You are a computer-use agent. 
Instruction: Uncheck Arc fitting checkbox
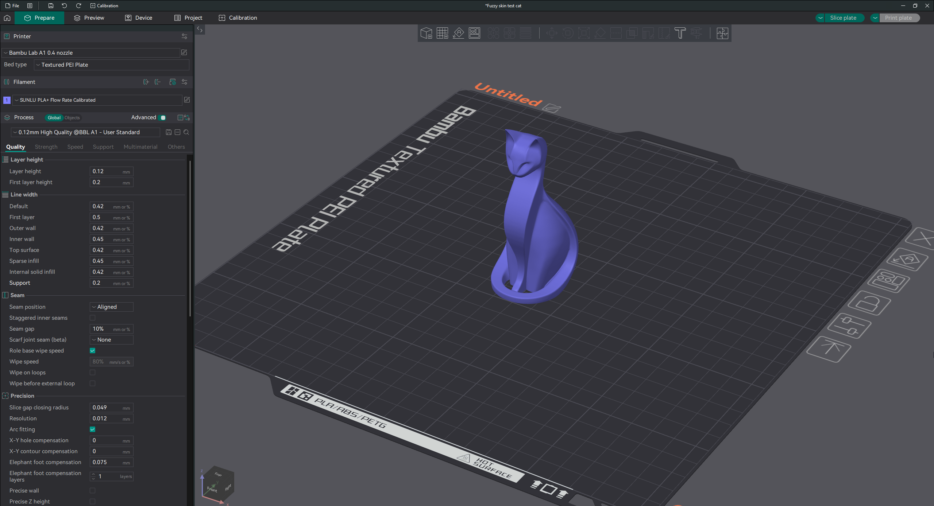coord(93,429)
